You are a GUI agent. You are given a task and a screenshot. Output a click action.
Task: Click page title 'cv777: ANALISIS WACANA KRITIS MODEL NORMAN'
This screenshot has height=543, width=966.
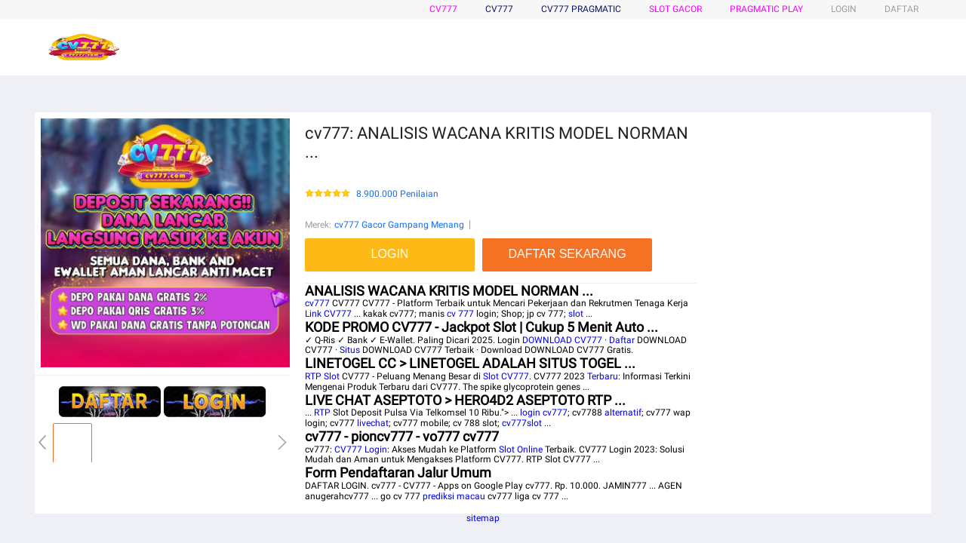click(x=497, y=143)
